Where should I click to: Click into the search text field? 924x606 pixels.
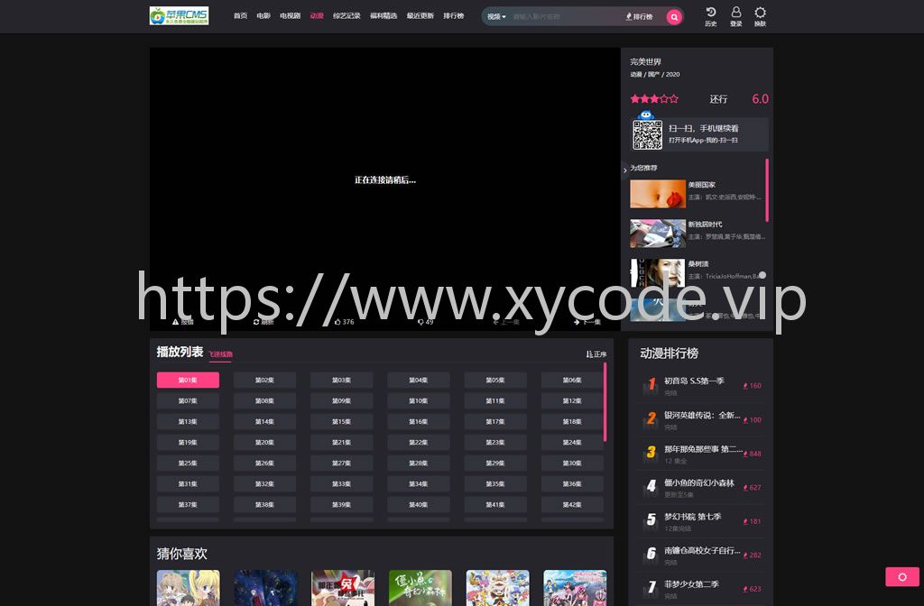(x=566, y=16)
